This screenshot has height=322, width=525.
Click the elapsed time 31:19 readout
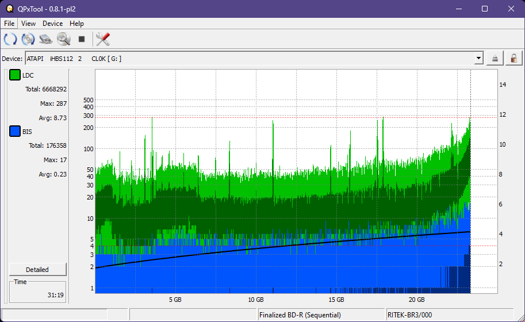pos(55,295)
